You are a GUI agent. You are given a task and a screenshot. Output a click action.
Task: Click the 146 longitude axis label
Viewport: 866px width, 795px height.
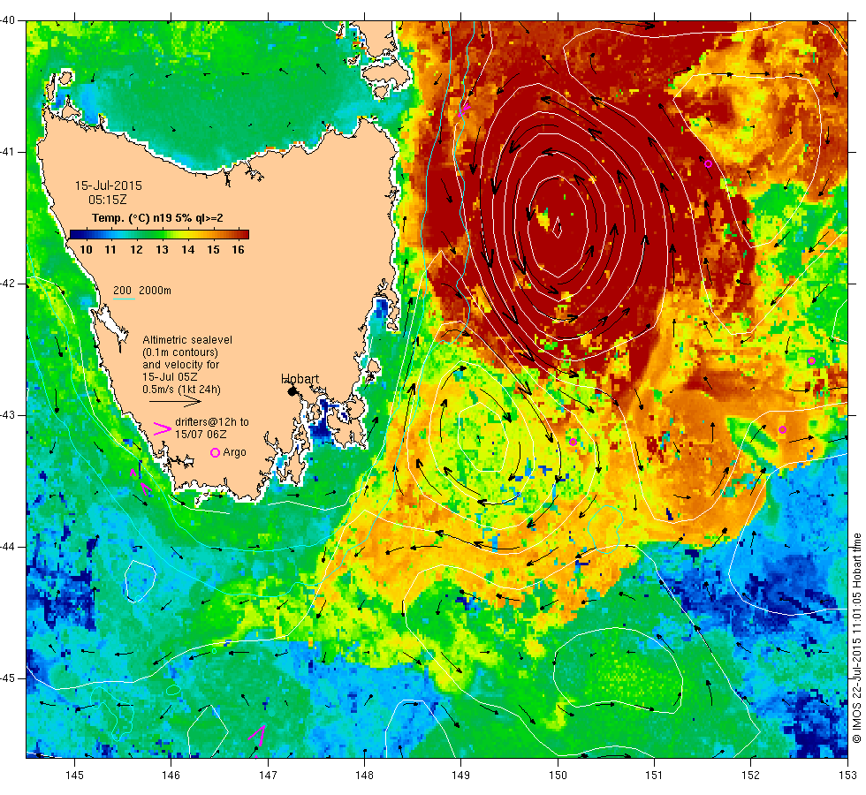tap(171, 776)
